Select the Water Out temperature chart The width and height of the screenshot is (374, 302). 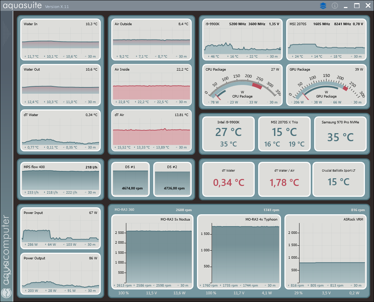60,85
